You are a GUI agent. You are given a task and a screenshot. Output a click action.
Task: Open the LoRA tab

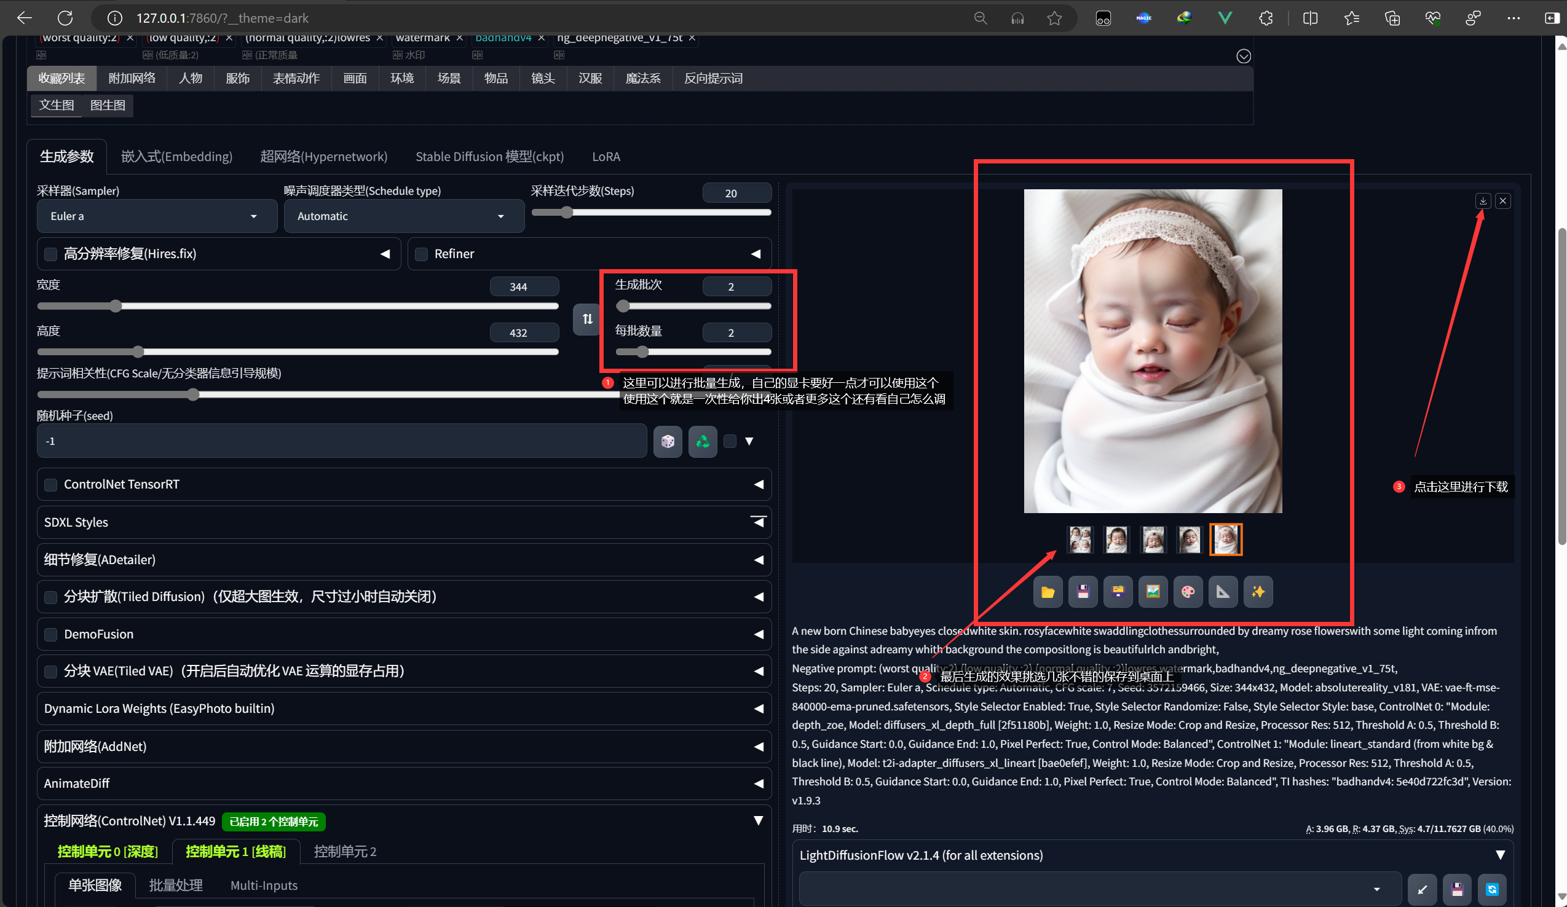[x=606, y=157]
